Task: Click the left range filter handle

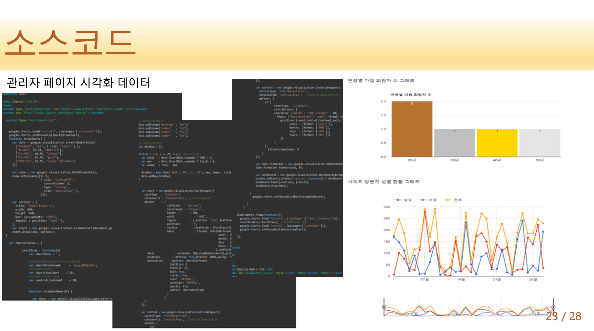Action: pyautogui.click(x=384, y=307)
